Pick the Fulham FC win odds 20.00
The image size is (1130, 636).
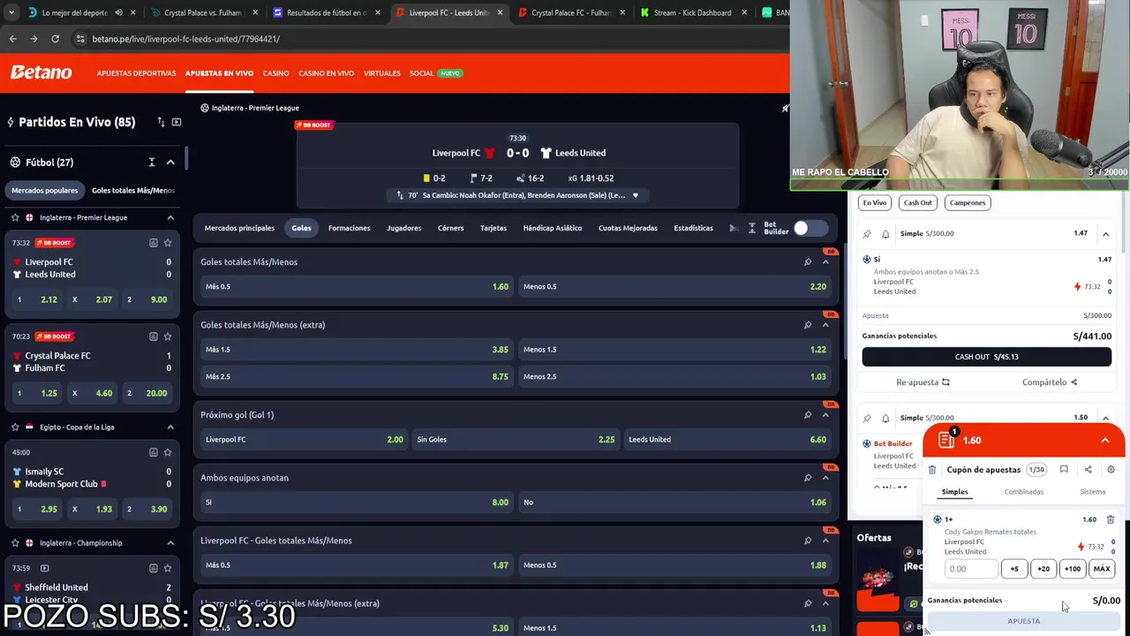coord(147,393)
